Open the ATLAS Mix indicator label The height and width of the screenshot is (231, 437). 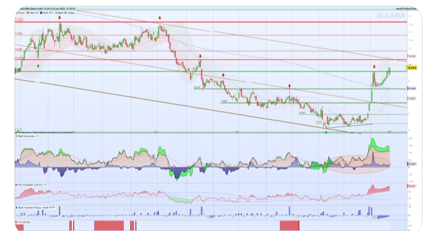[x=24, y=222]
